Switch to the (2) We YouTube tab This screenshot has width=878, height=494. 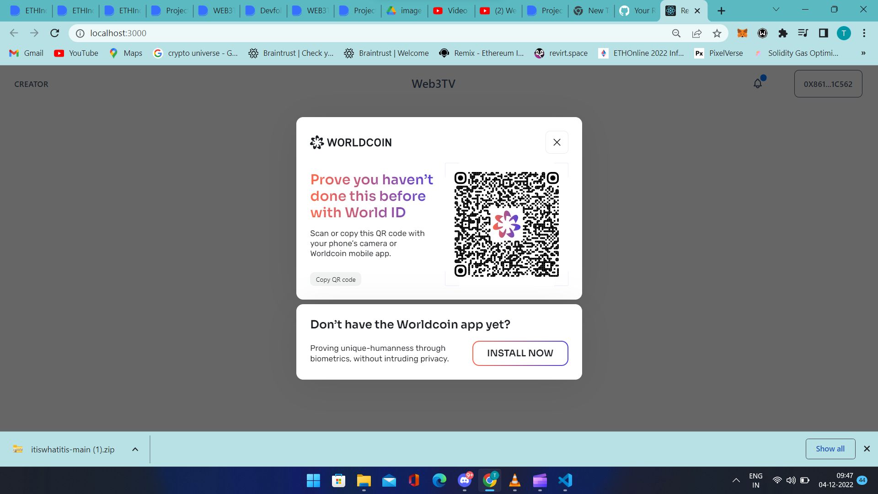(x=498, y=11)
